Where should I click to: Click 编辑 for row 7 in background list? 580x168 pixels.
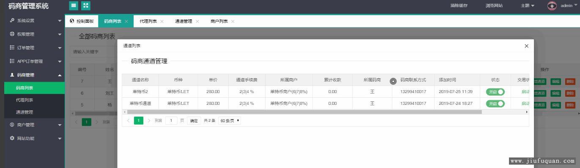tap(555, 82)
